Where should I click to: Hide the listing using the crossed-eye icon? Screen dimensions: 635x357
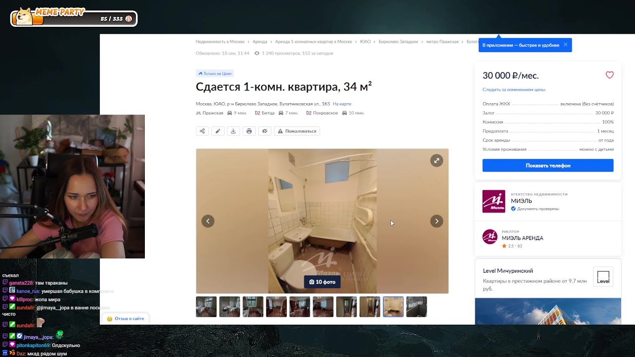[x=265, y=131]
